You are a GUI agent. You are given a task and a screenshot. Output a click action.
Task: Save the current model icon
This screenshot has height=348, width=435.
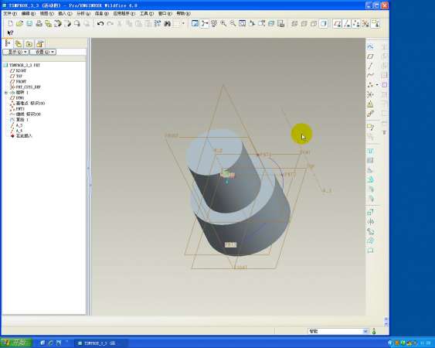point(29,24)
